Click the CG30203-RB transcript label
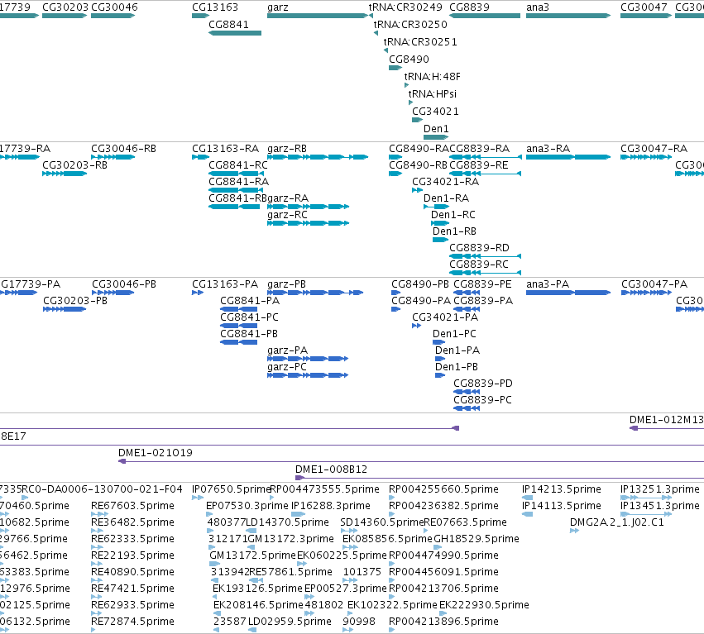The width and height of the screenshot is (704, 634). (x=74, y=165)
